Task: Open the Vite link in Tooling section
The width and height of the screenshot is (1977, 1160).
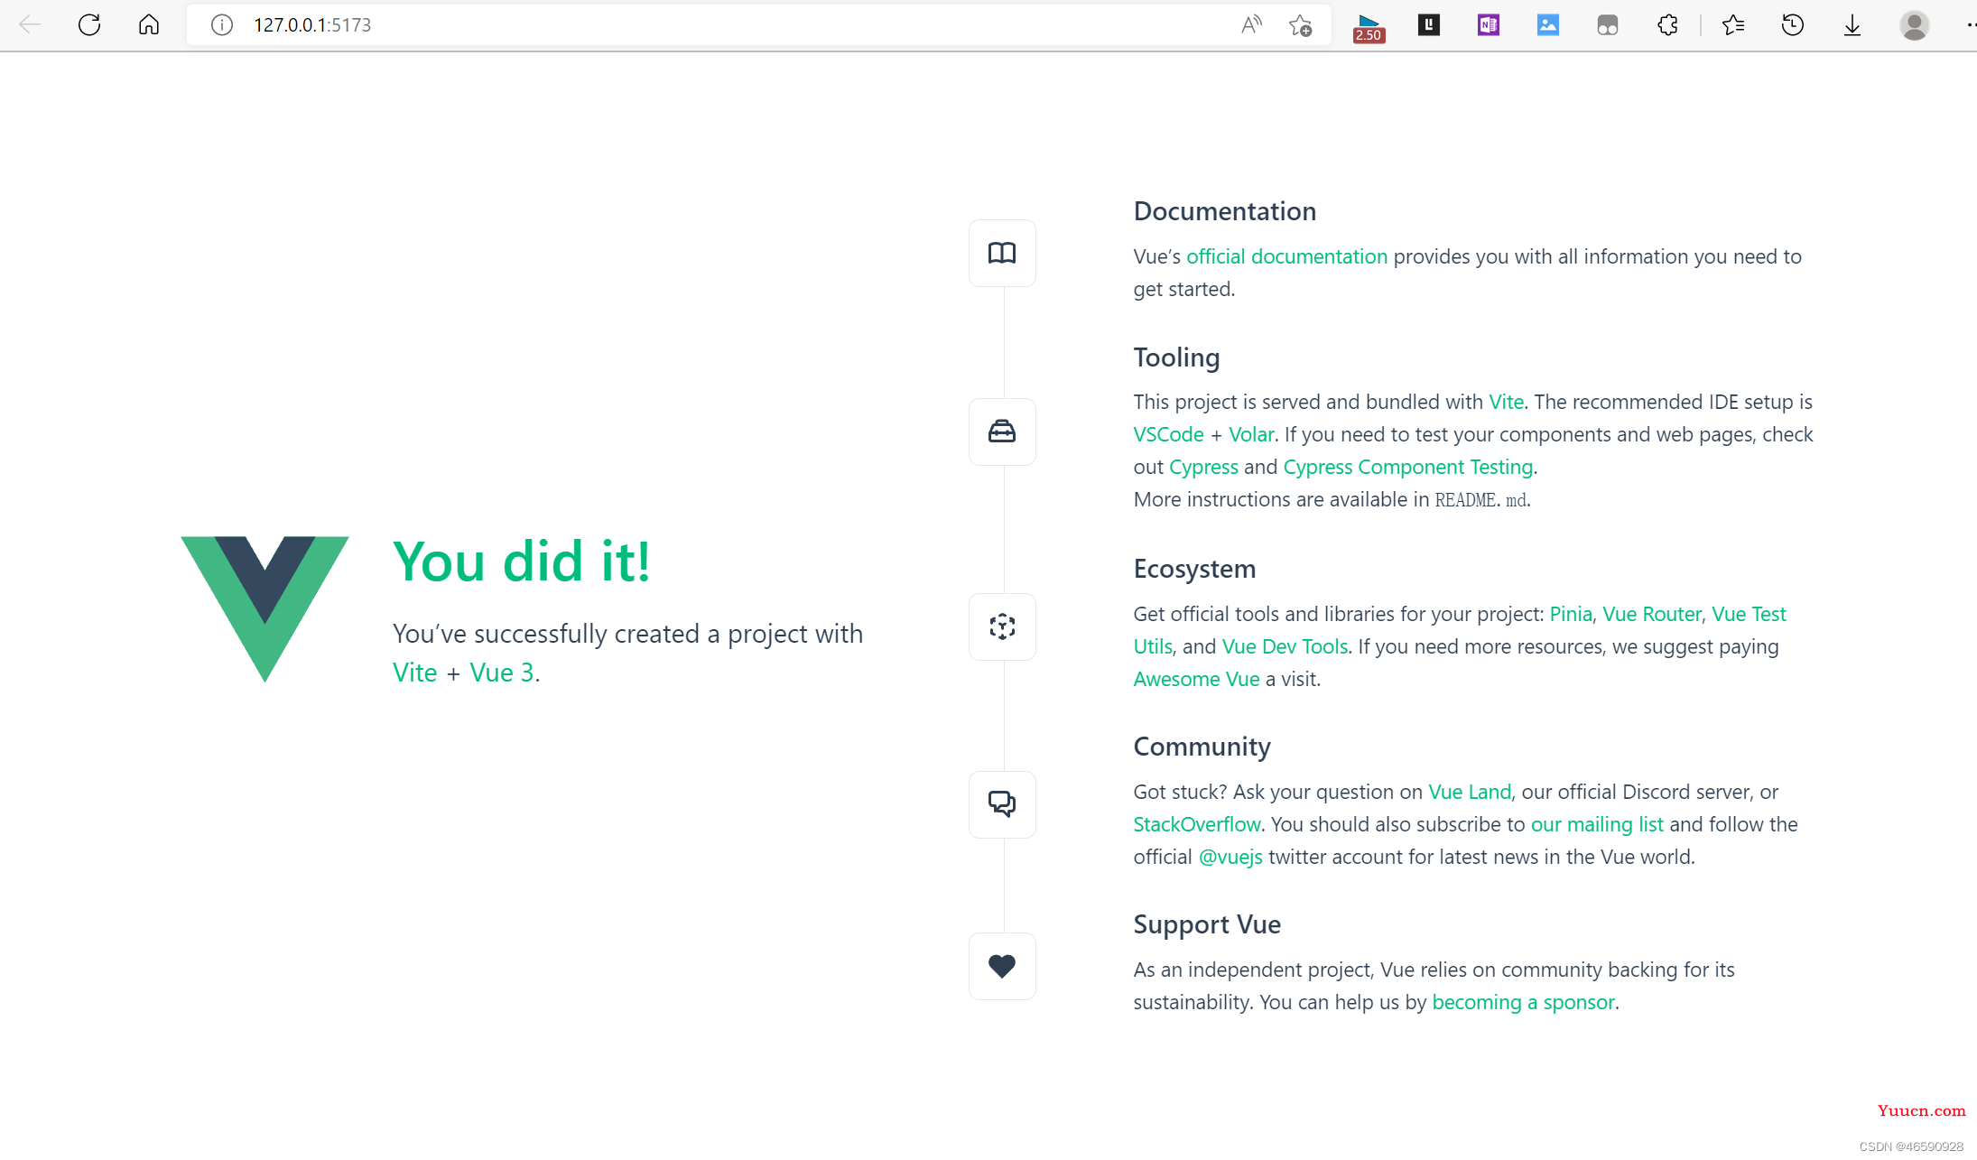Action: (x=1507, y=402)
